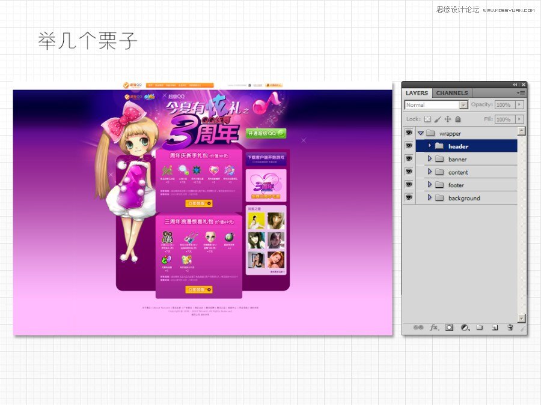The height and width of the screenshot is (405, 541).
Task: Close the Layers panel with X
Action: 524,85
